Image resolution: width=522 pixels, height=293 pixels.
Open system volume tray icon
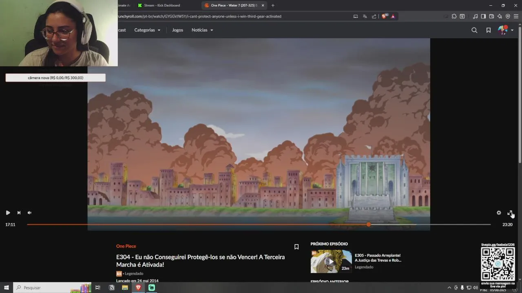[475, 288]
